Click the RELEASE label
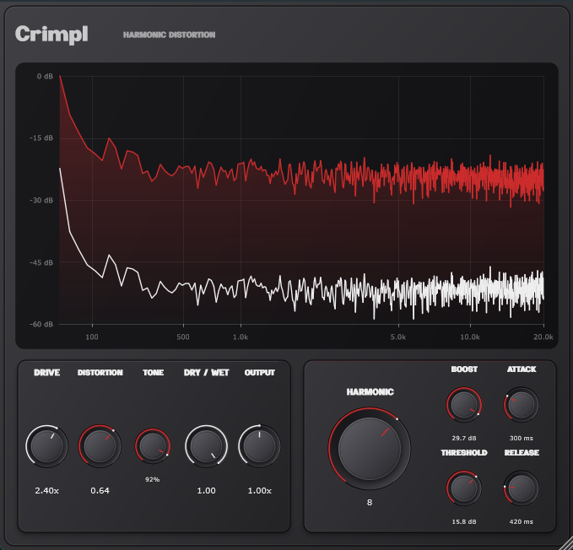The image size is (573, 550). pos(522,453)
